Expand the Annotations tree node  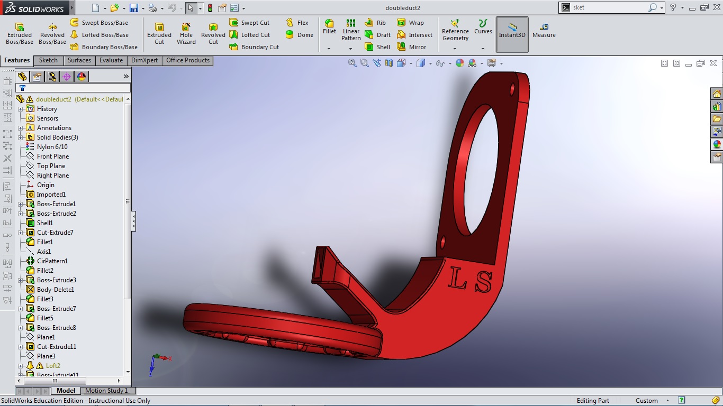pyautogui.click(x=21, y=128)
